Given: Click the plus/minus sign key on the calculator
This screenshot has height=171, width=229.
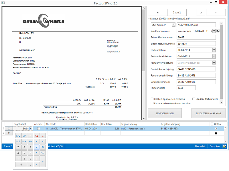Looking at the screenshot, I should pyautogui.click(x=36, y=141).
